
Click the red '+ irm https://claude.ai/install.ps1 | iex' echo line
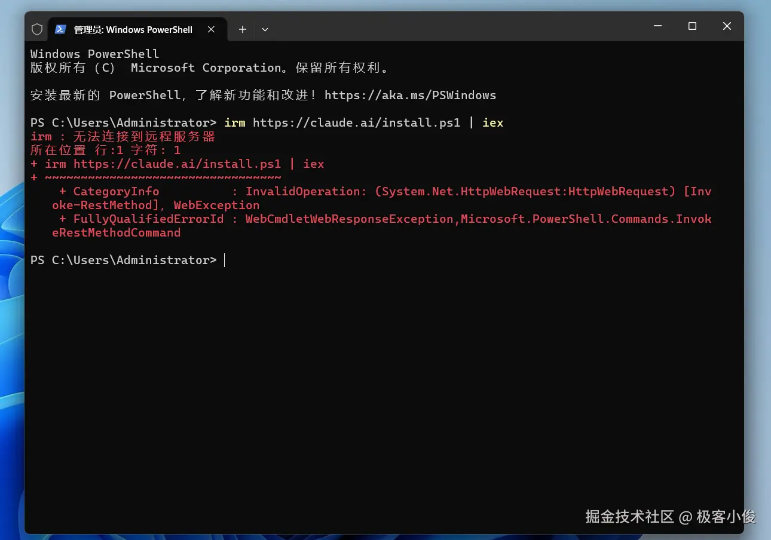(x=177, y=164)
